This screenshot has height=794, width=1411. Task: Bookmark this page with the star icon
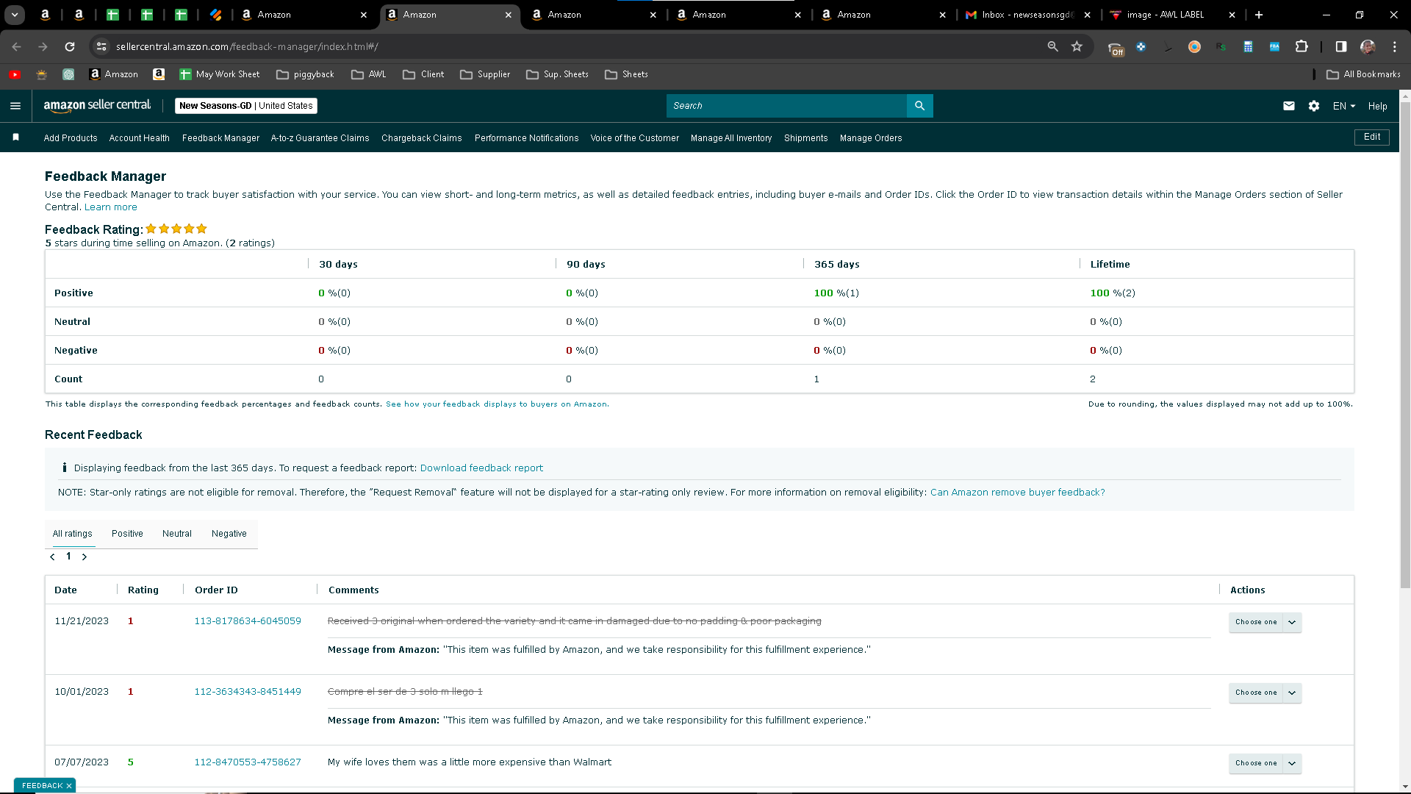(x=1077, y=46)
